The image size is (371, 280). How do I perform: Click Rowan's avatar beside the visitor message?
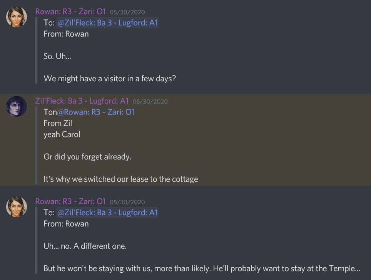pyautogui.click(x=17, y=17)
